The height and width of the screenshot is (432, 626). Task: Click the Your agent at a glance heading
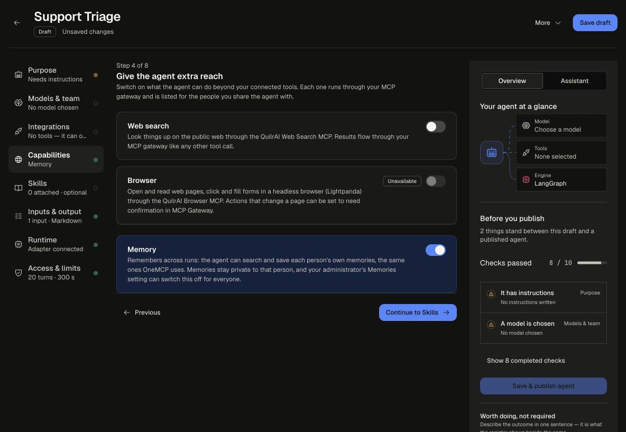tap(518, 106)
